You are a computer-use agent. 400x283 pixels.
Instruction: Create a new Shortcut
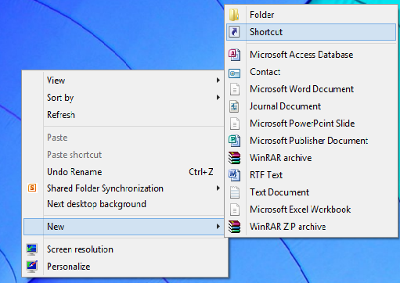pyautogui.click(x=311, y=32)
